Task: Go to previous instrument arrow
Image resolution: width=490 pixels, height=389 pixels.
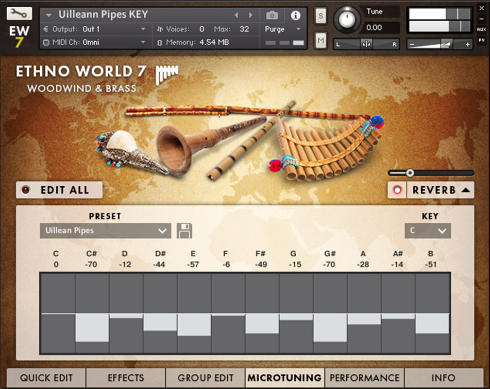Action: [236, 15]
